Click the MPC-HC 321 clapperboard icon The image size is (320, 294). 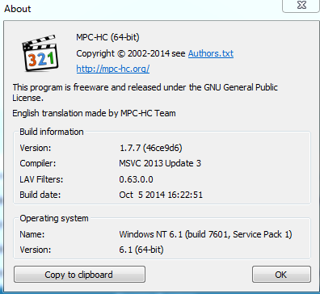tap(40, 53)
